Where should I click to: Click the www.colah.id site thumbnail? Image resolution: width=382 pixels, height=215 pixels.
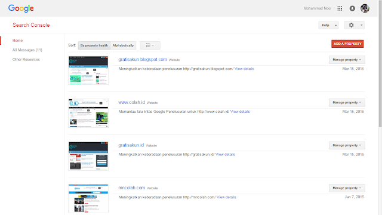tap(88, 113)
